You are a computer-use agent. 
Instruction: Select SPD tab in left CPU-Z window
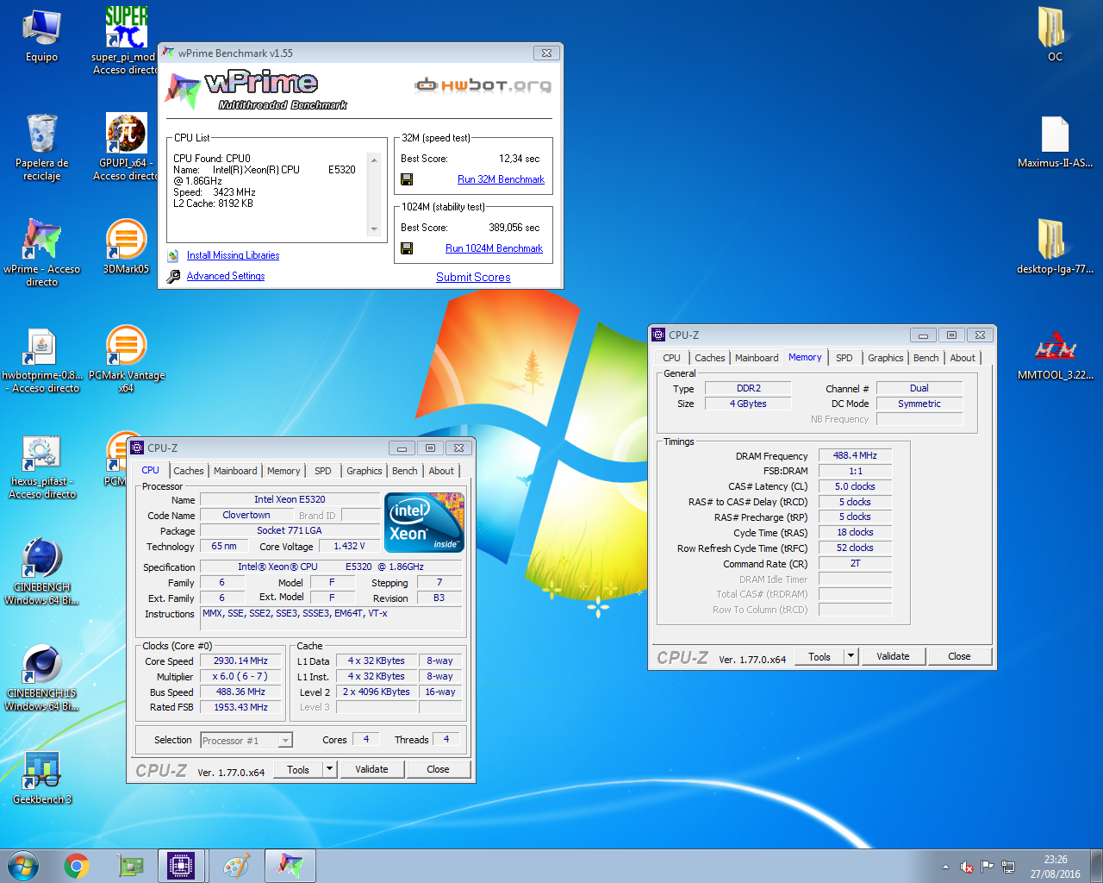(x=323, y=471)
